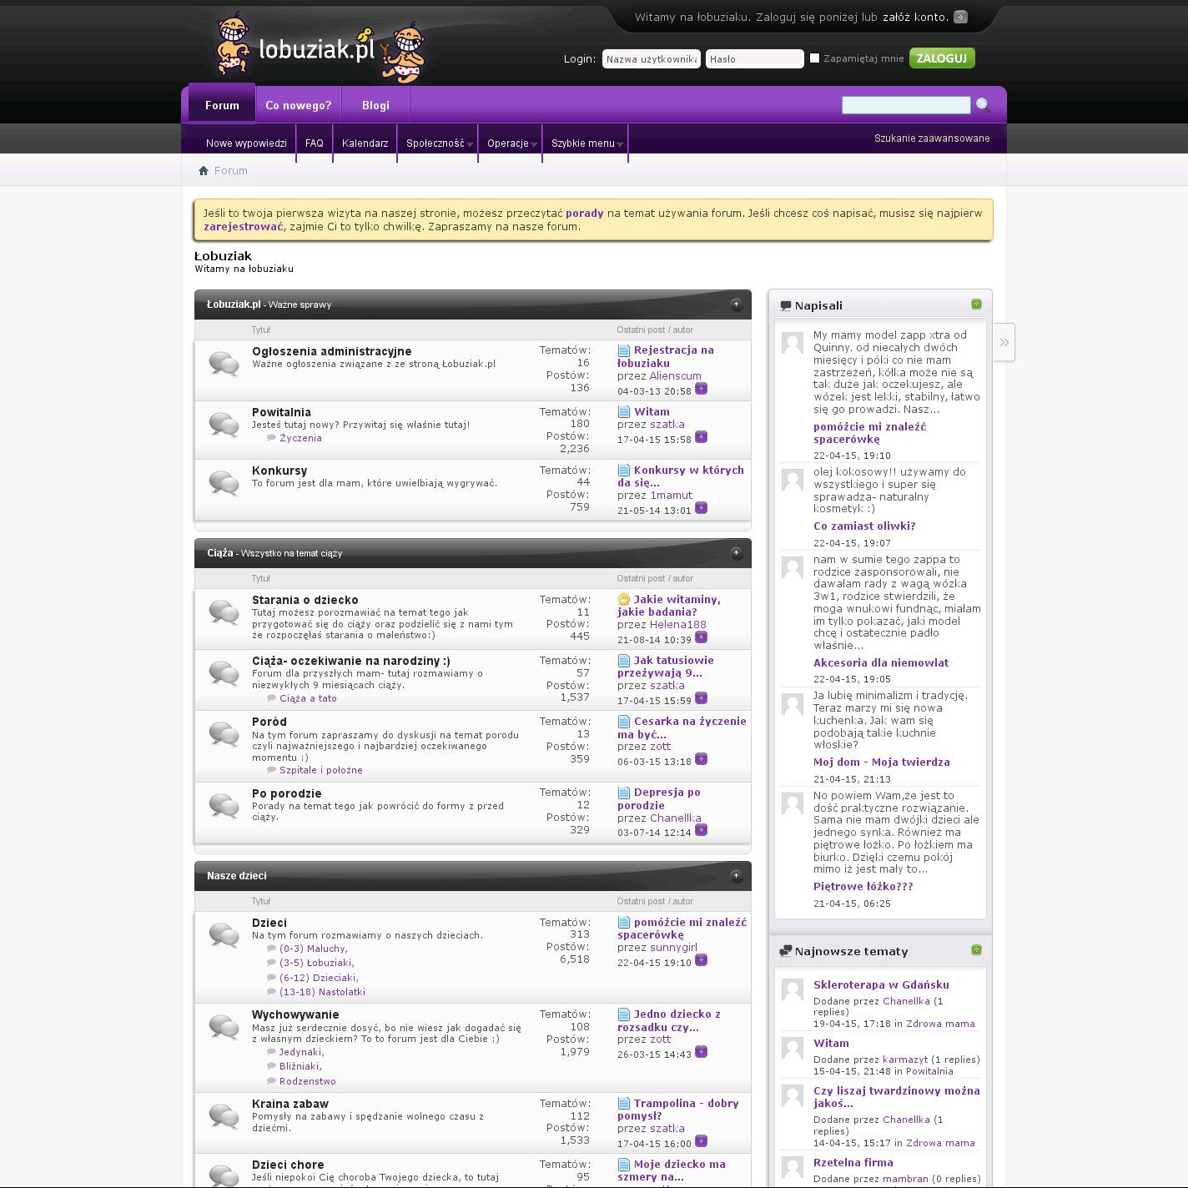Open 'Ciąża a tato' subforum link
Viewport: 1188px width, 1188px height.
tap(308, 698)
